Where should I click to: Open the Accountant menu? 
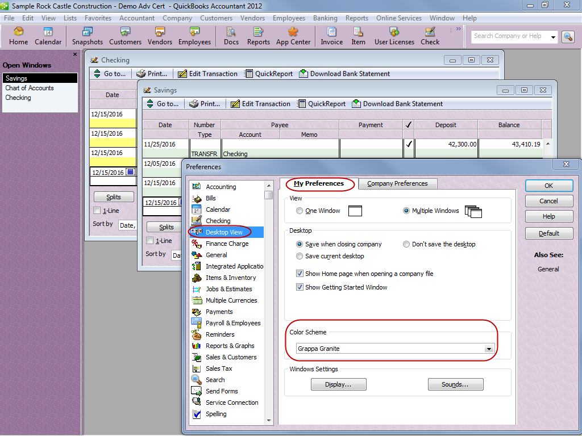tap(137, 18)
